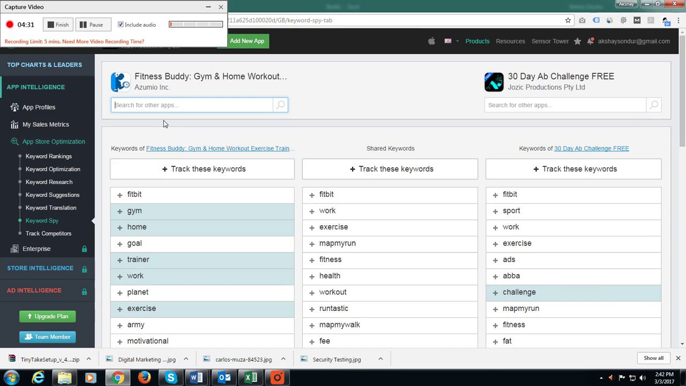The image size is (686, 386).
Task: Expand carlos-muza-84523.jpg download options arrow
Action: [283, 359]
